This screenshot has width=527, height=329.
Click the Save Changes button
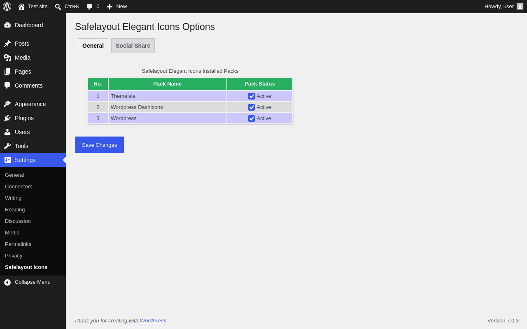click(99, 145)
